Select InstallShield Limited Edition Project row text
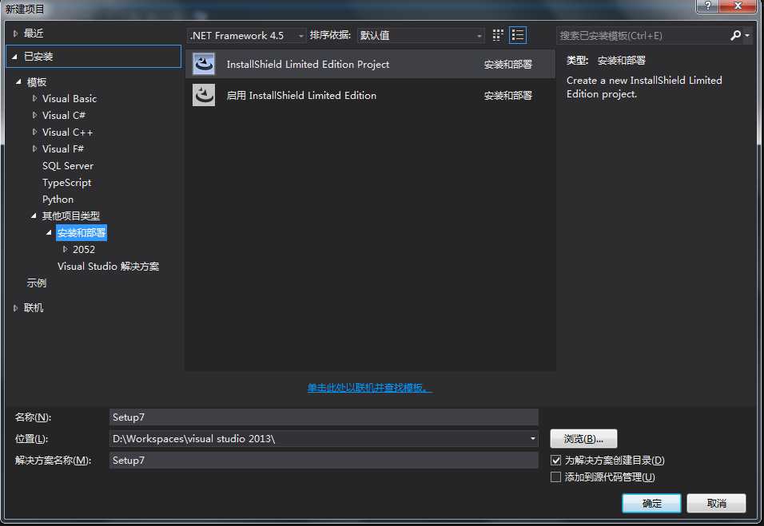The height and width of the screenshot is (526, 764). point(308,64)
